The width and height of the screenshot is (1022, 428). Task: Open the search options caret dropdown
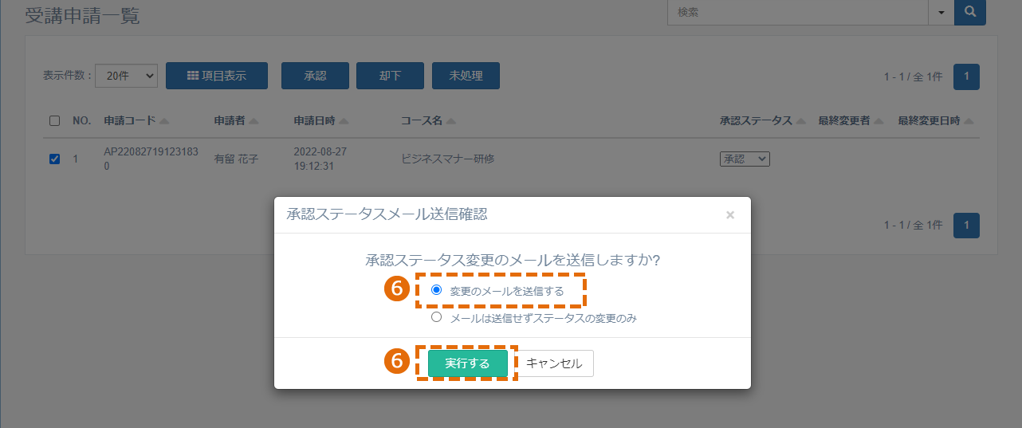941,12
